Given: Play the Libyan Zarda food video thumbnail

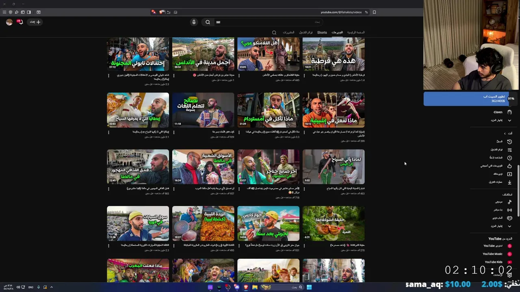Looking at the screenshot, I should (x=203, y=223).
